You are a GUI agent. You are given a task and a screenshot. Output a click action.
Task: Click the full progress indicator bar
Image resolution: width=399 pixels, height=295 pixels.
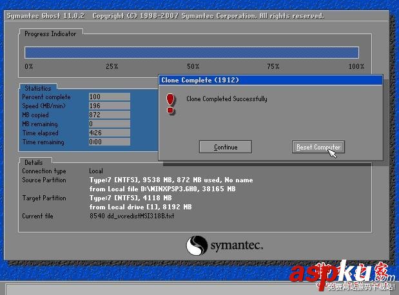tap(191, 53)
